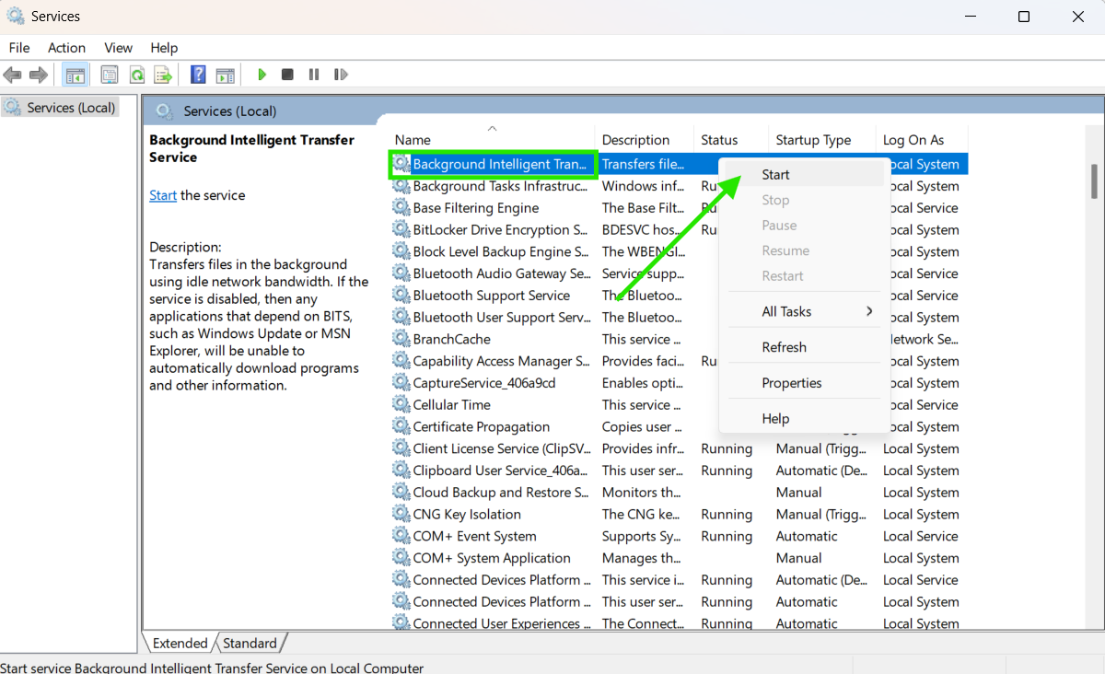Viewport: 1105px width, 674px height.
Task: Select the Clipboard User Service_406a row
Action: coord(678,471)
